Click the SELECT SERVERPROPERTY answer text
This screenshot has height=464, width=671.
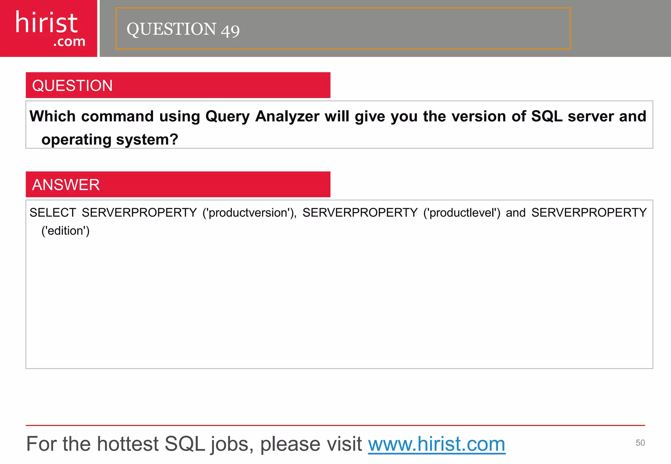(338, 222)
